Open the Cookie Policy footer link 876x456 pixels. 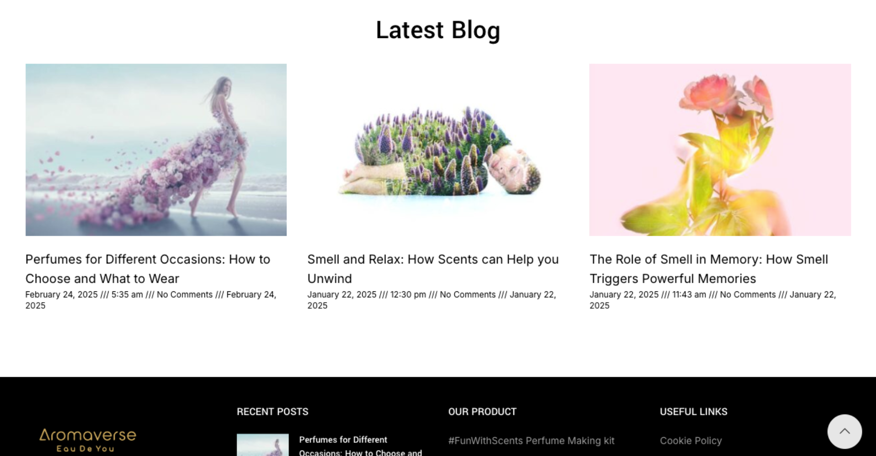[691, 441]
